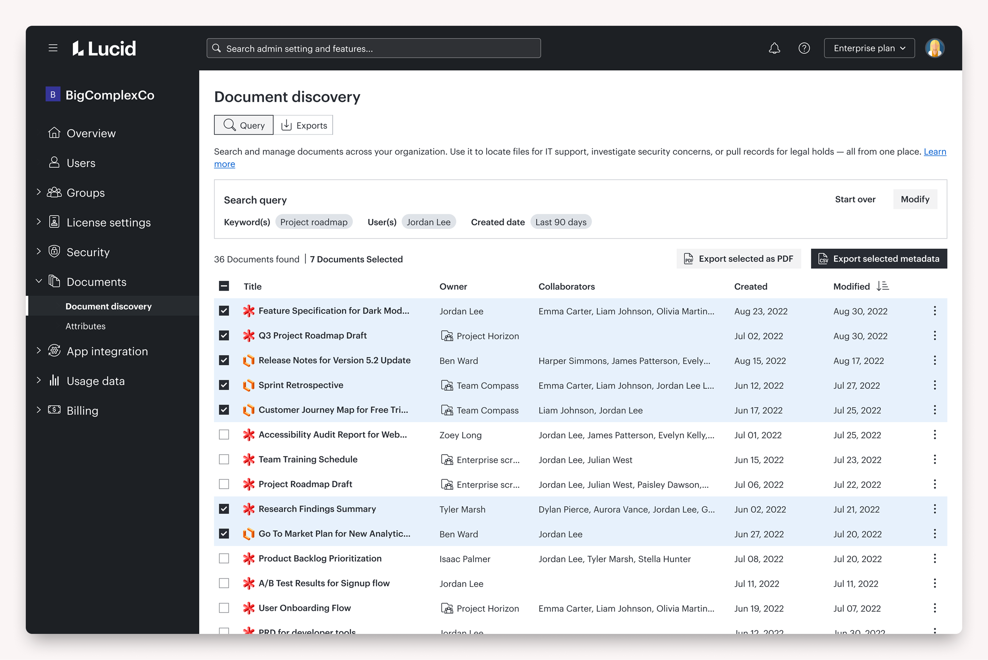The width and height of the screenshot is (988, 660).
Task: Uncheck Sprint Retrospective checkbox
Action: tap(224, 385)
